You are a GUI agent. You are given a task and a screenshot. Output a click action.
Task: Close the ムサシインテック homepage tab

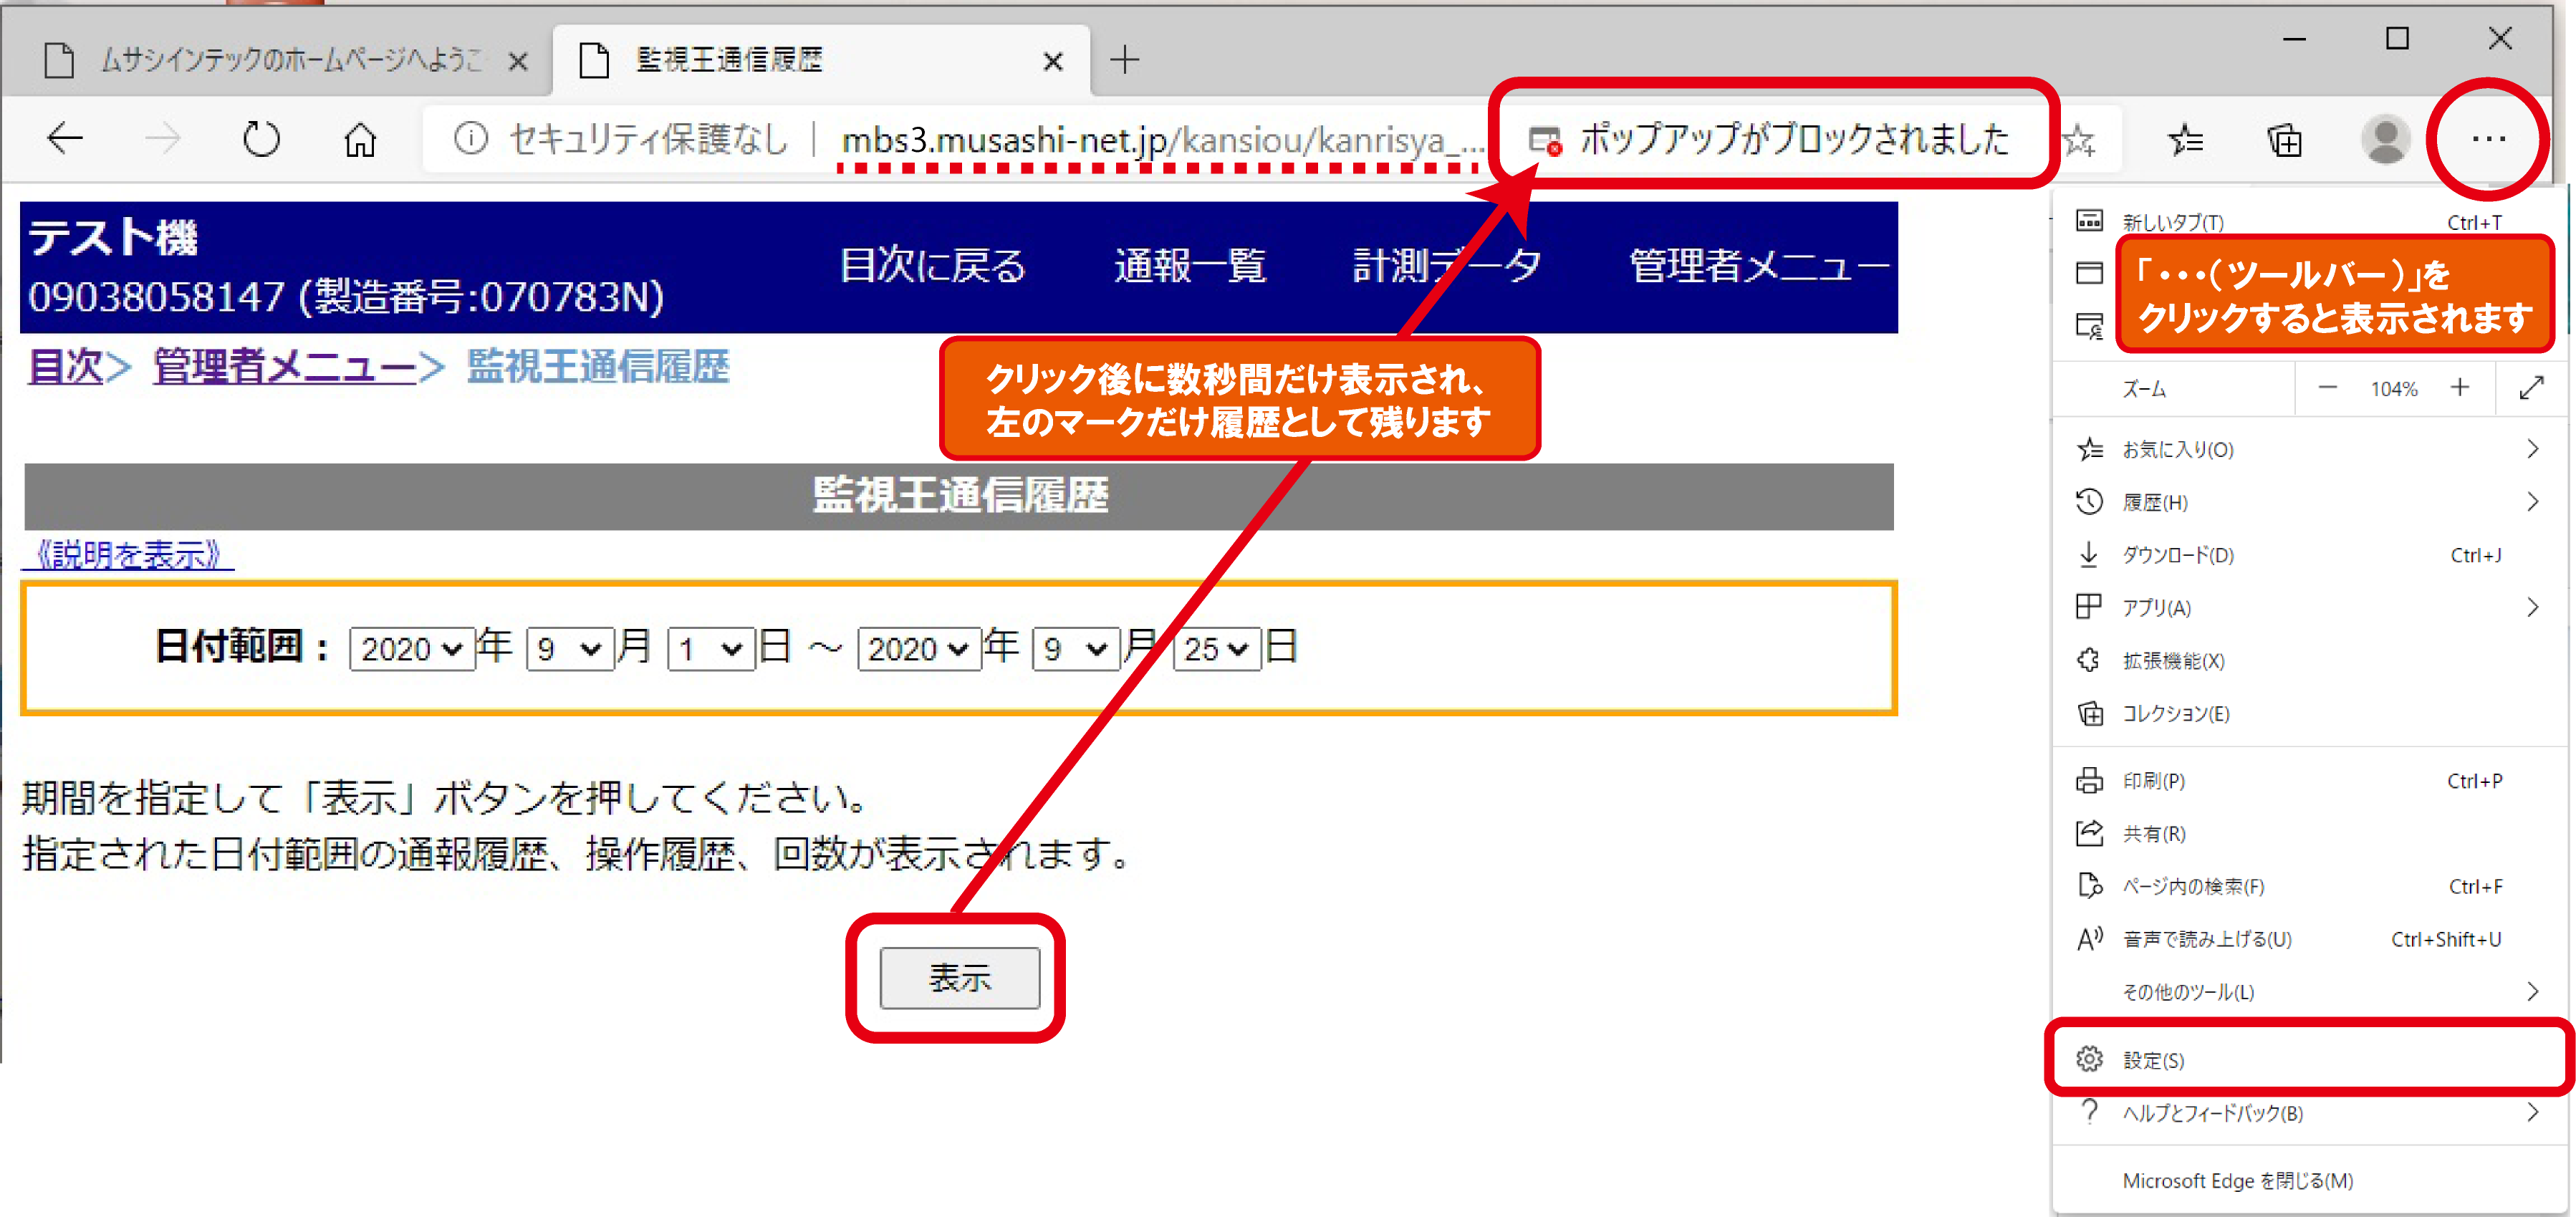tap(518, 62)
